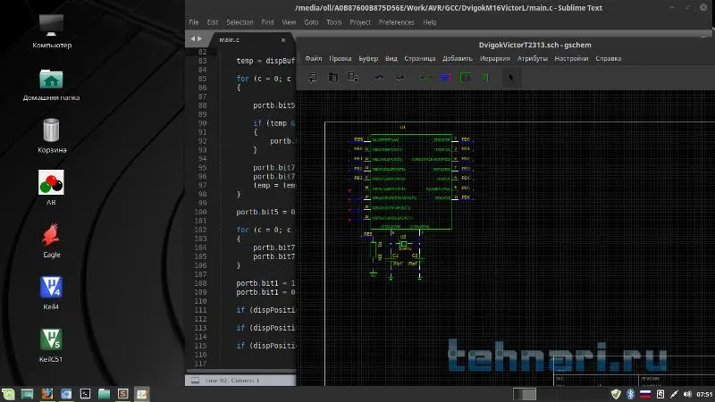Open the Страница menu in gschem
This screenshot has width=715, height=402.
tap(419, 58)
